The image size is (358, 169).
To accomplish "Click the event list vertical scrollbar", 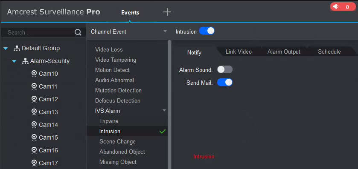I will click(169, 104).
